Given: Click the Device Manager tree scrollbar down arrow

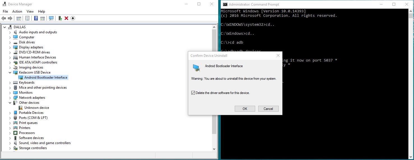Looking at the screenshot, I should coord(214,149).
